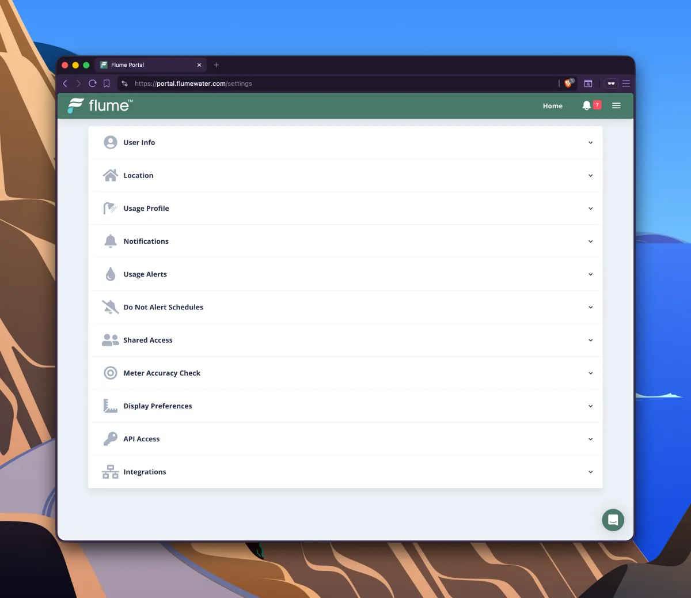
Task: Click the Usage Alerts water drop icon
Action: (x=110, y=274)
